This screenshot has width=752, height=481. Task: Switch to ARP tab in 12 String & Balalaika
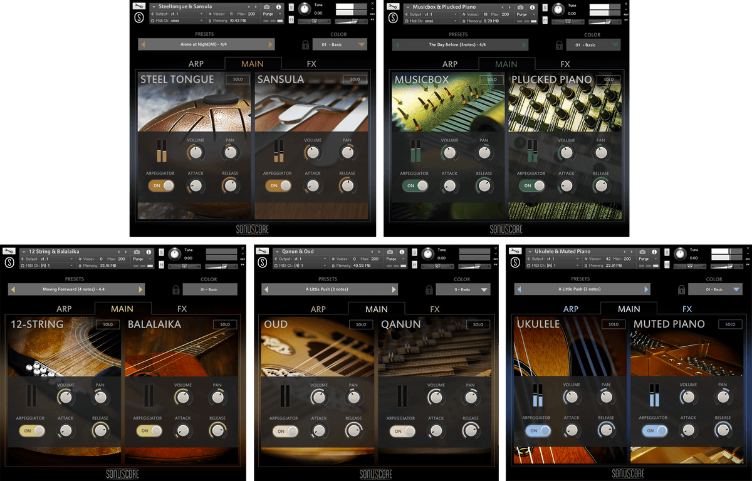coord(64,309)
